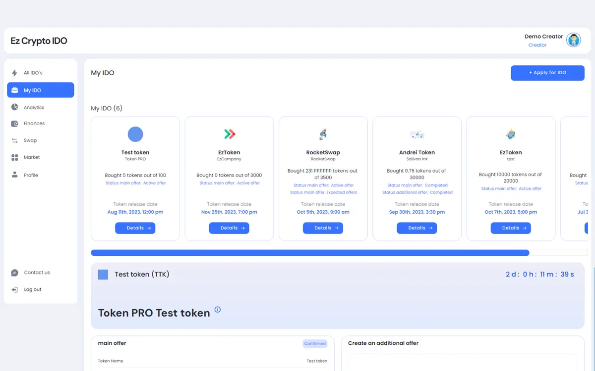
Task: Open Details for RocketSwap card
Action: coord(323,228)
